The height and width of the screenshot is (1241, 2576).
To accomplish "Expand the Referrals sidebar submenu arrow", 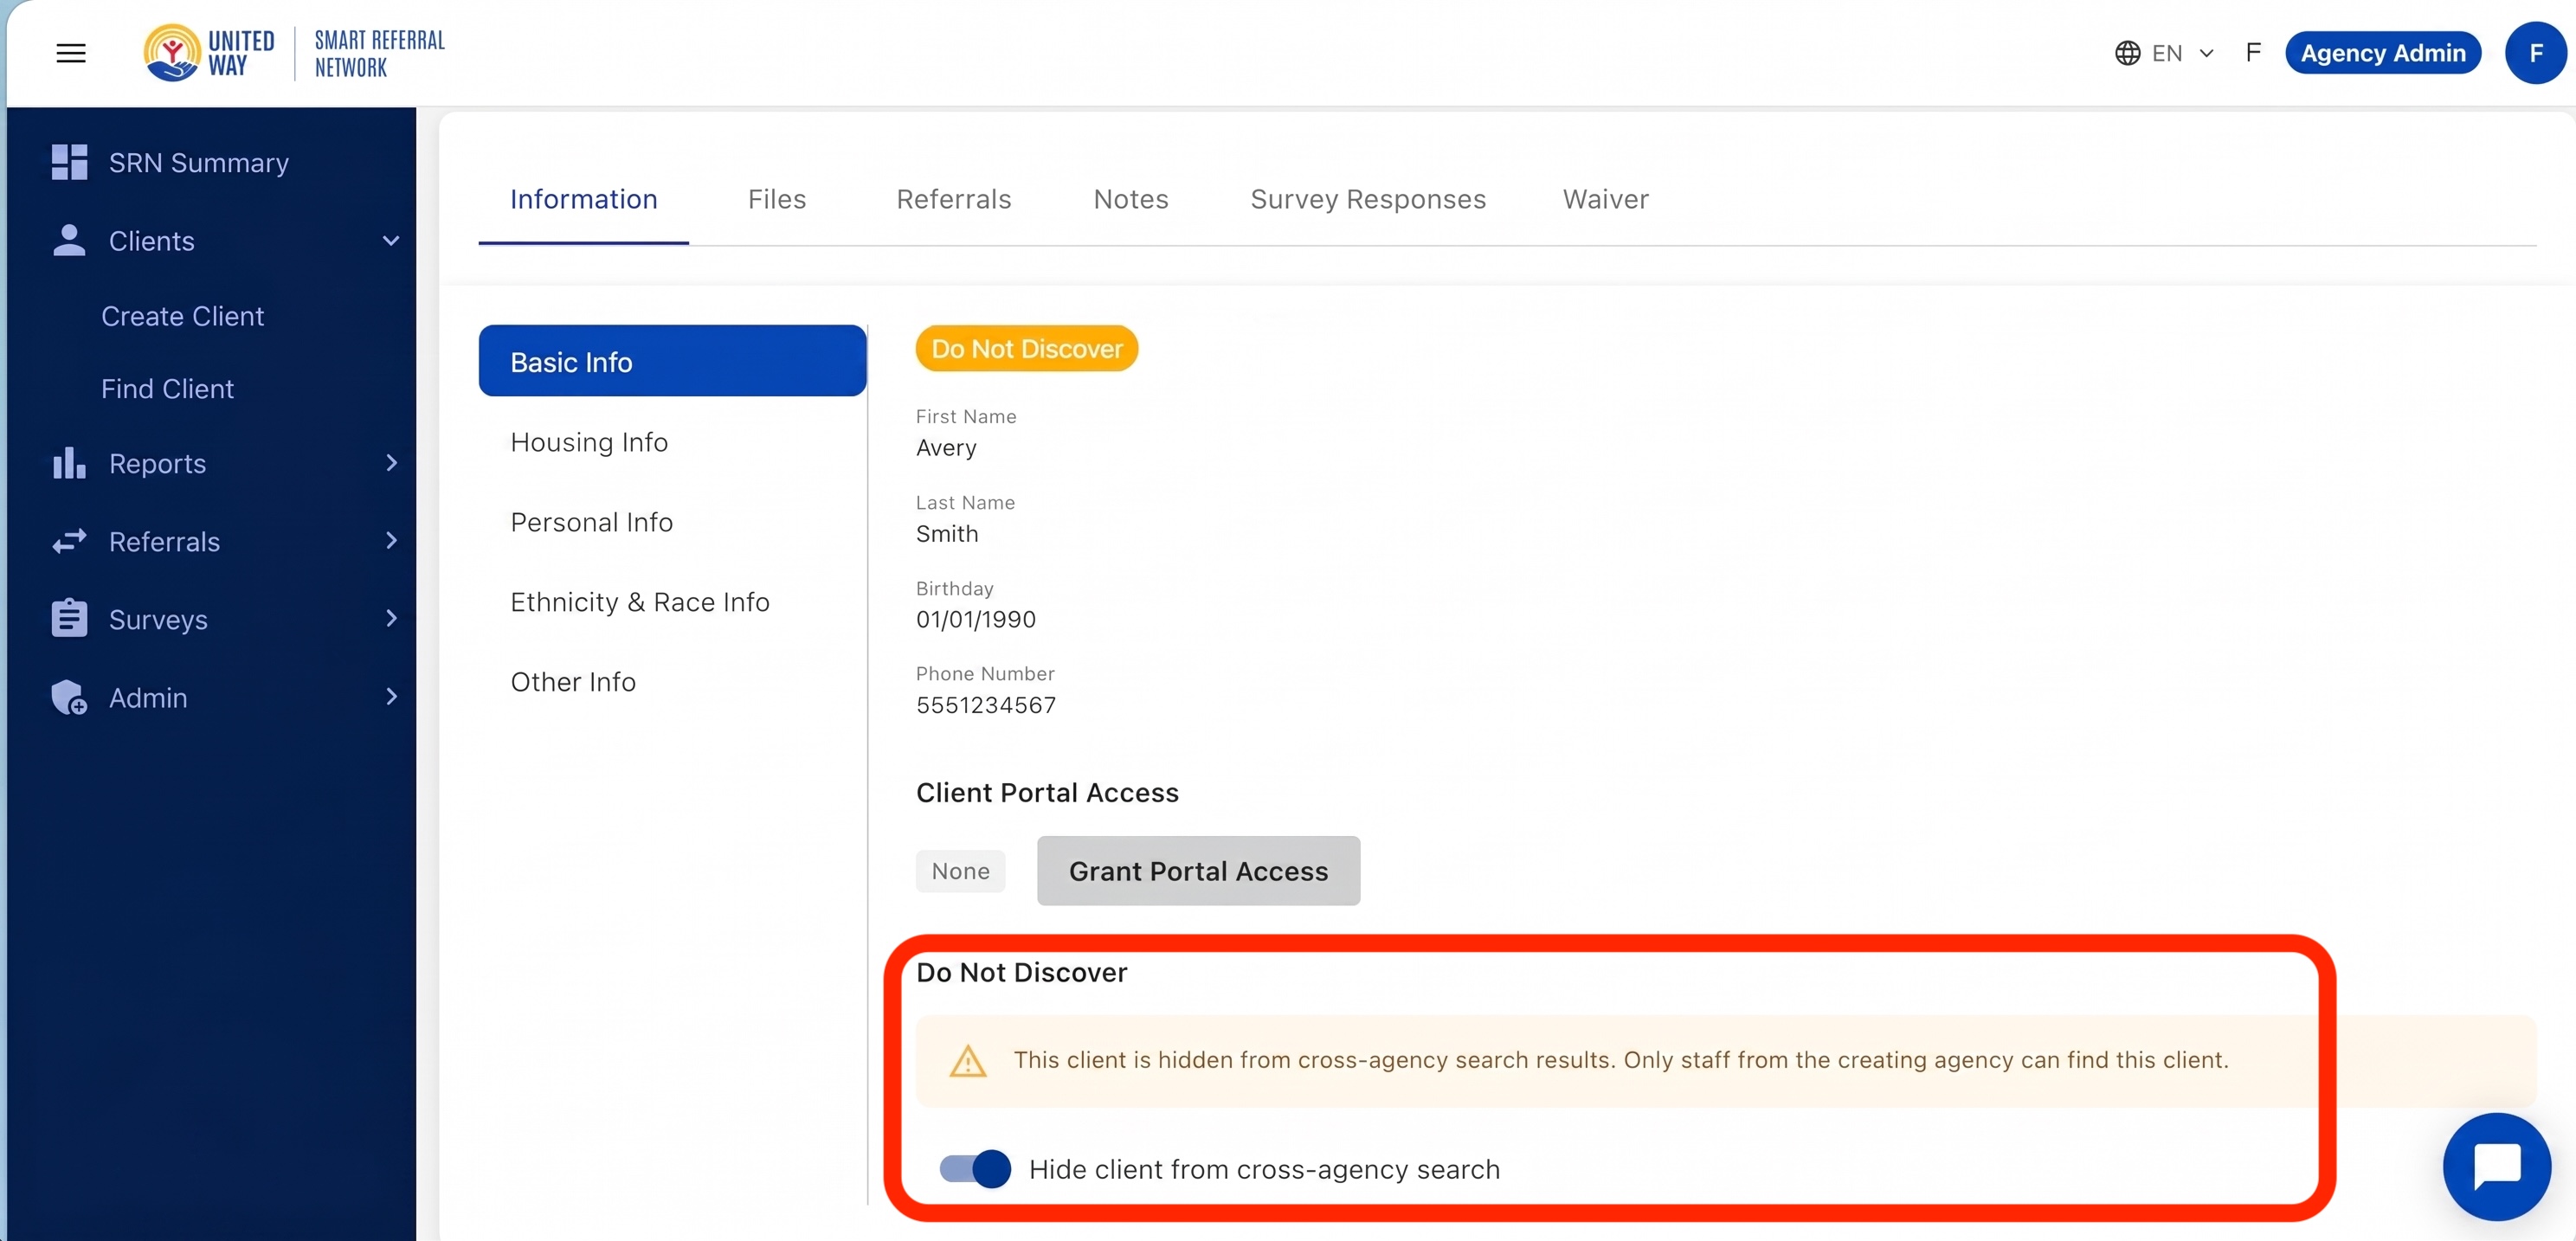I will click(x=391, y=540).
